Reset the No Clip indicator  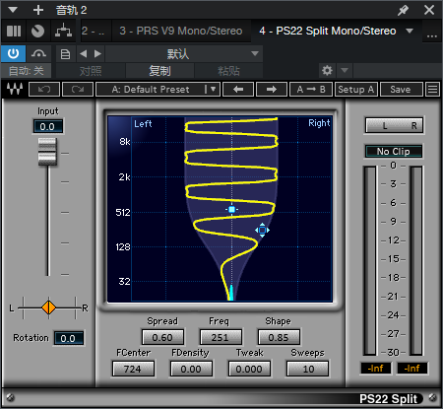click(394, 152)
